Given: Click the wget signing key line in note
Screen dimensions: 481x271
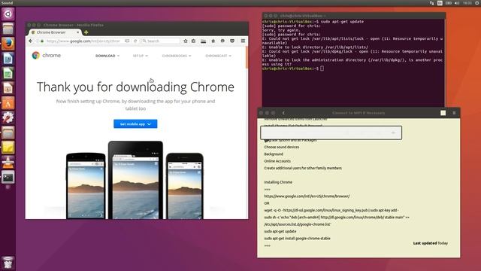Looking at the screenshot, I should pos(331,210).
